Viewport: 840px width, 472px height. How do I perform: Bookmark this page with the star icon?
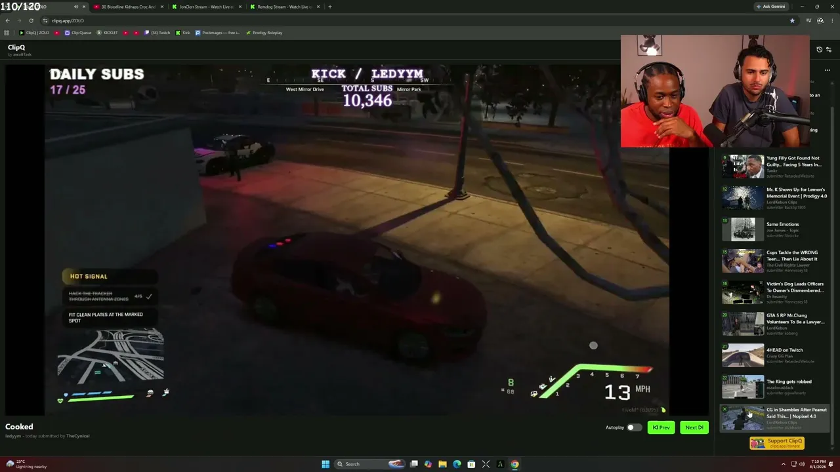[792, 20]
